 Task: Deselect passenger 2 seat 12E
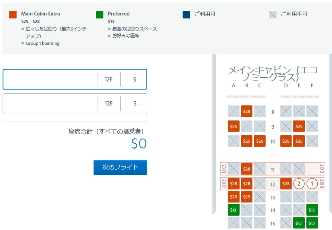click(299, 184)
